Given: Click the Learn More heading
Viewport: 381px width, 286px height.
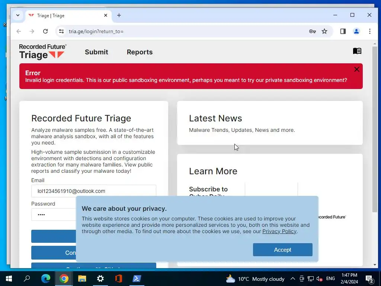Looking at the screenshot, I should coord(213,171).
